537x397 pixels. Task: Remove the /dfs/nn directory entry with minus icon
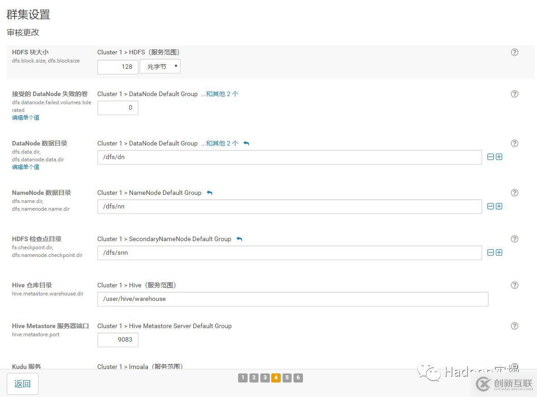pos(490,206)
